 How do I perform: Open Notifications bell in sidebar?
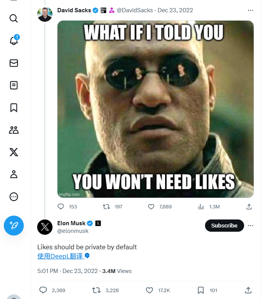(14, 41)
